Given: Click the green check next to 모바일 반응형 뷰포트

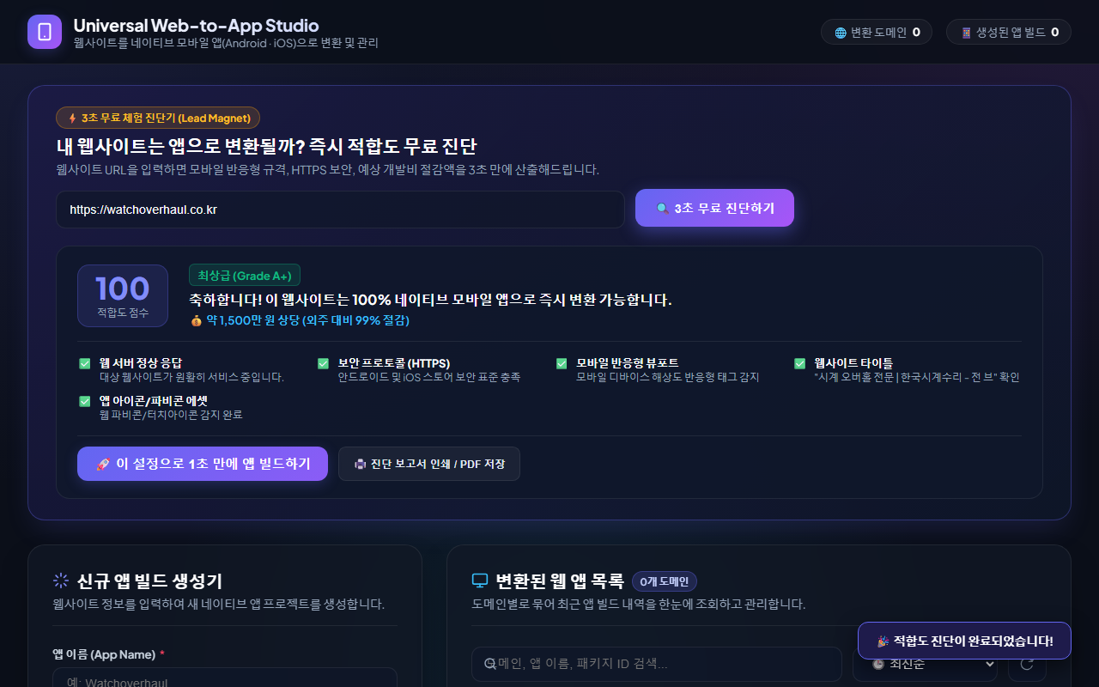Looking at the screenshot, I should (x=562, y=363).
